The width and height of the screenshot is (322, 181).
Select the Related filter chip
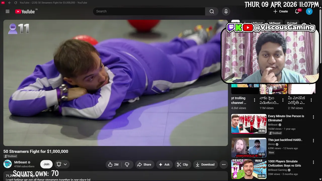pyautogui.click(x=292, y=23)
